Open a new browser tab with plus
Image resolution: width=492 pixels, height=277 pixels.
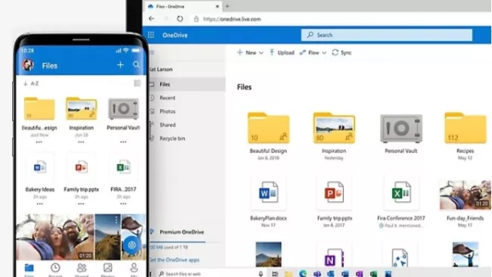tap(227, 6)
